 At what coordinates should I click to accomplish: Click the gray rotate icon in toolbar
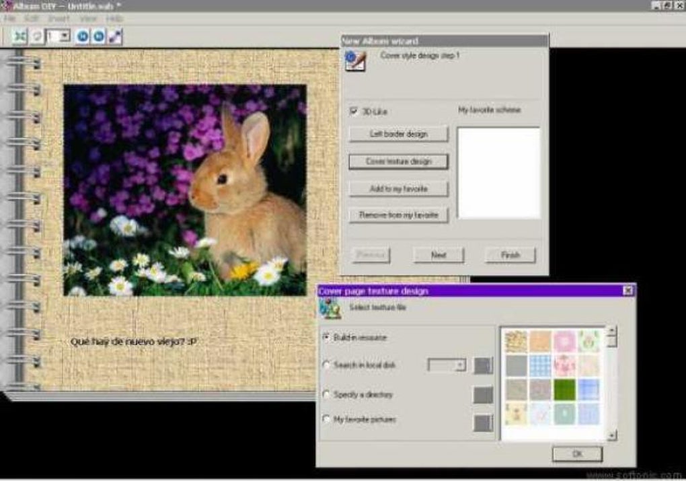tap(36, 36)
